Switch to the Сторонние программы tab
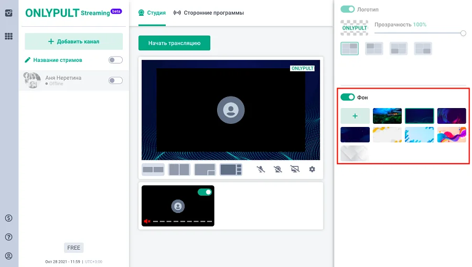The height and width of the screenshot is (267, 472). 209,13
